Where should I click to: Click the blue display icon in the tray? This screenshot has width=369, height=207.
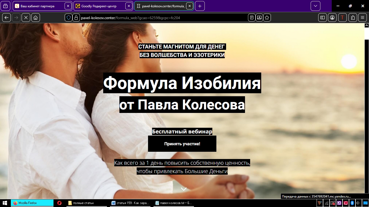click(365, 203)
